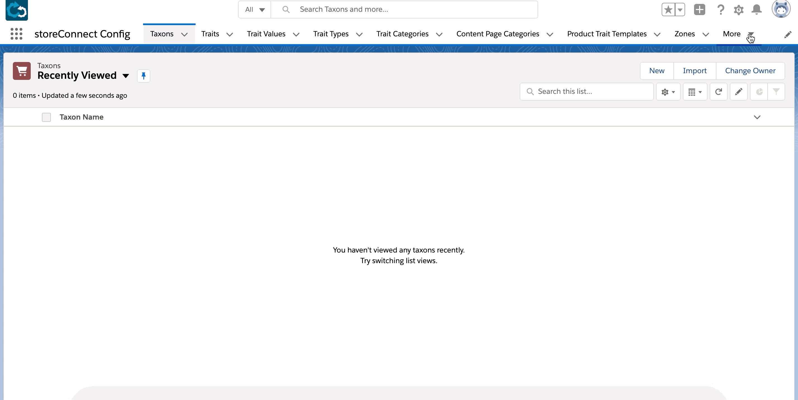Click the Change Owner button
This screenshot has width=798, height=400.
pos(750,71)
